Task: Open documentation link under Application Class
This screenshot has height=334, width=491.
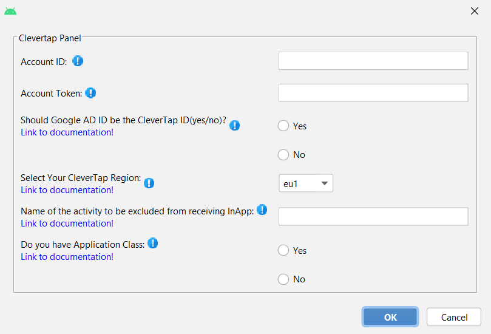Action: (67, 257)
